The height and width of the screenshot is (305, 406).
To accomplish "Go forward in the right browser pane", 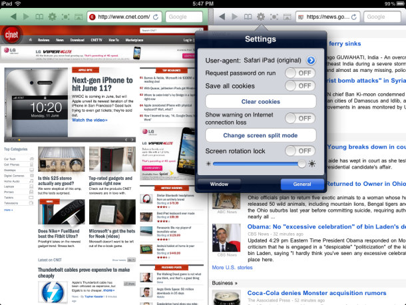I will (234, 17).
